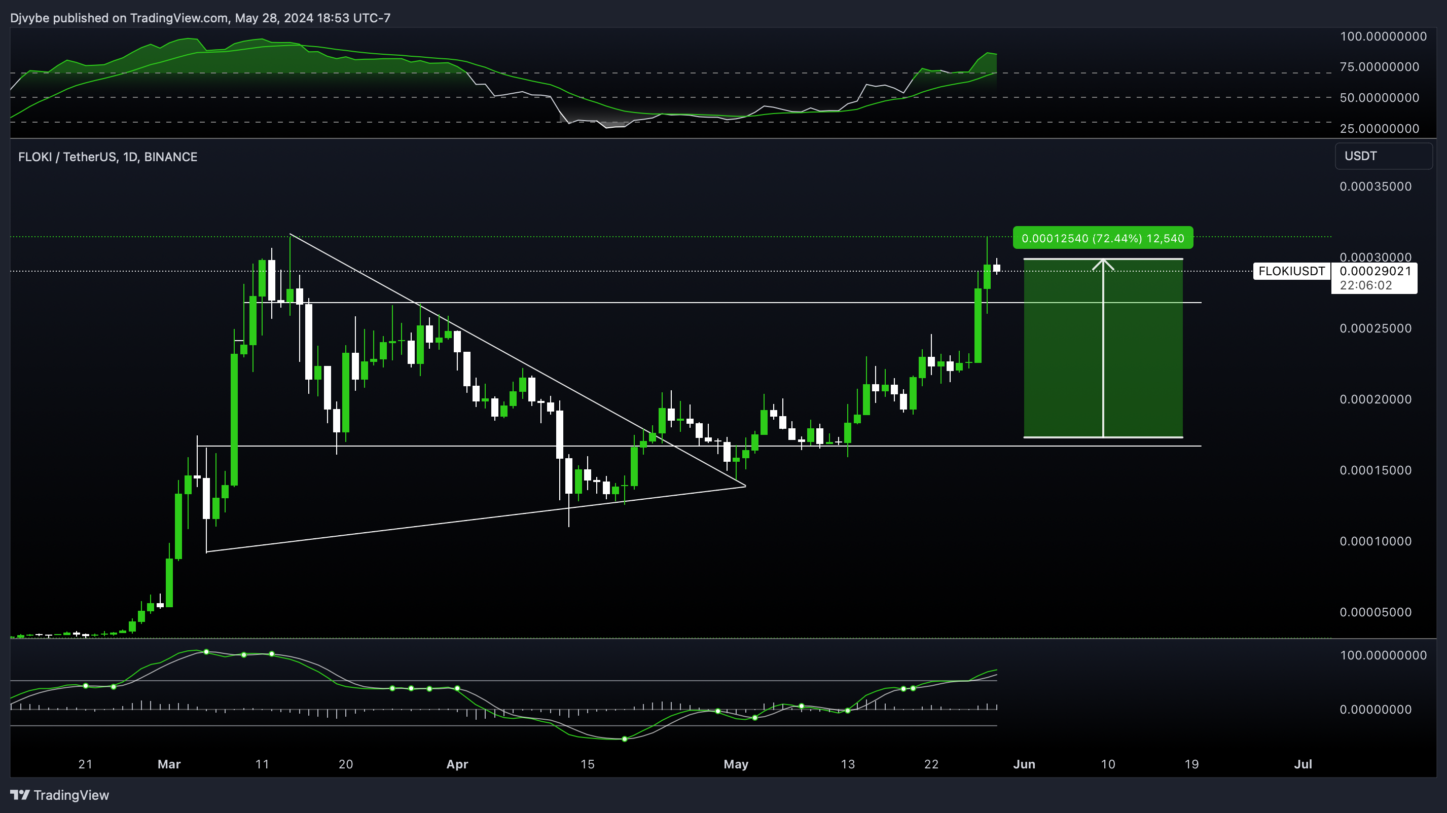This screenshot has height=813, width=1447.
Task: Click the Jun date label on time axis
Action: [1024, 764]
